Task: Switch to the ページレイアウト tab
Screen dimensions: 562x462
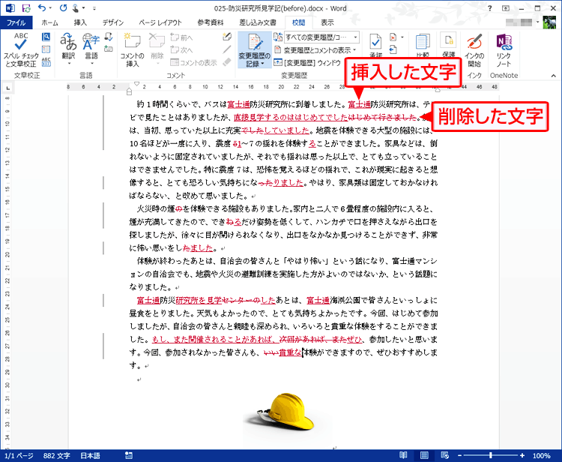Action: pyautogui.click(x=160, y=22)
